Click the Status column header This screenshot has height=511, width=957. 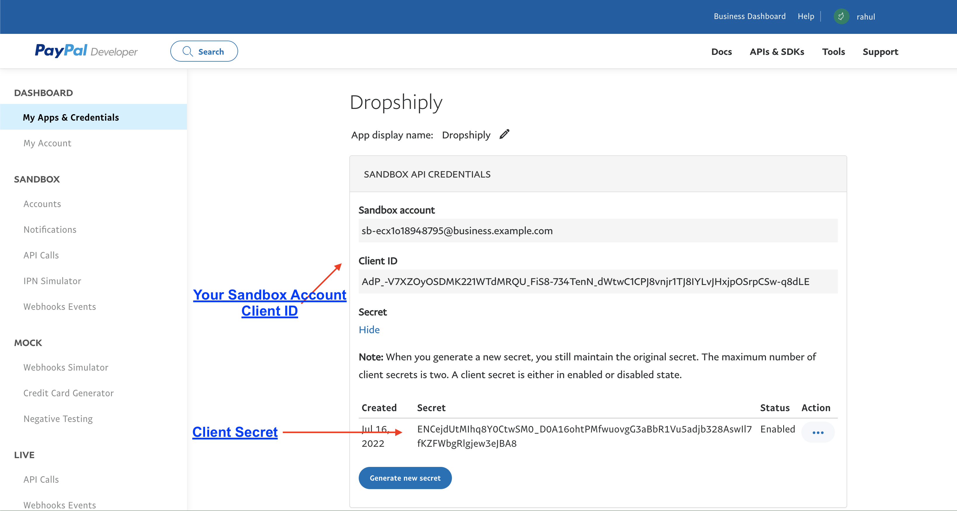pos(775,408)
